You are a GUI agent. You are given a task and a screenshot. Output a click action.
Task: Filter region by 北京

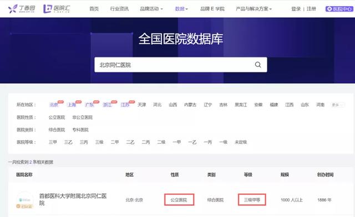tap(54, 105)
